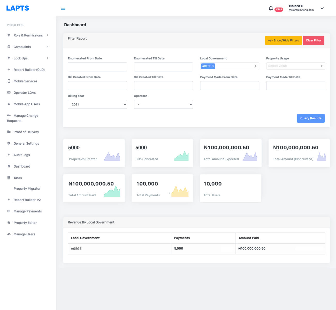Go to Property Migrator menu item
Image resolution: width=336 pixels, height=310 pixels.
(x=27, y=189)
